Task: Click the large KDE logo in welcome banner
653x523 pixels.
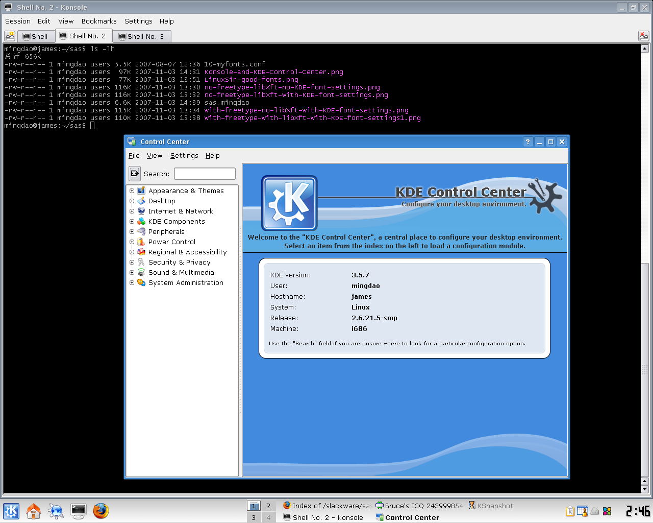Action: tap(289, 203)
